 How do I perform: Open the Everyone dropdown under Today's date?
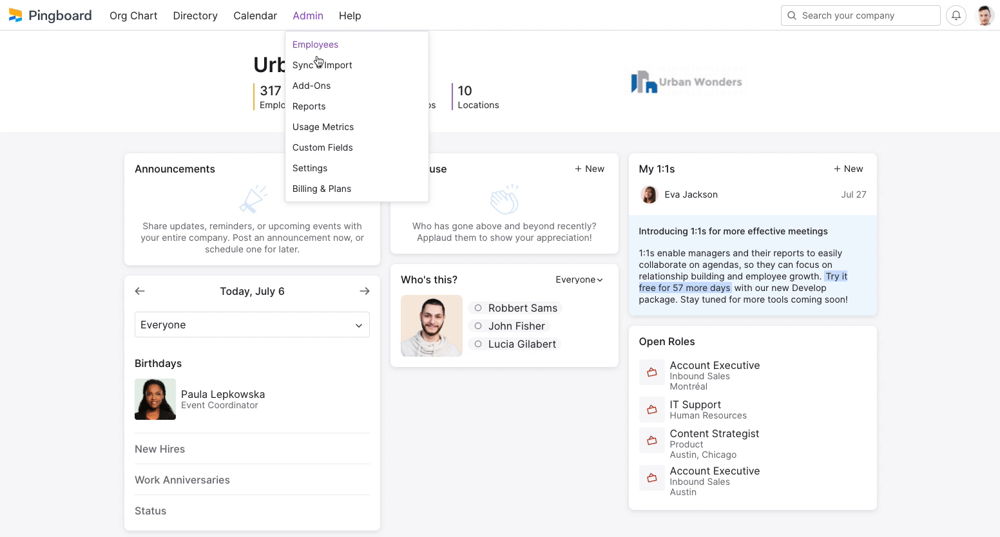(252, 325)
